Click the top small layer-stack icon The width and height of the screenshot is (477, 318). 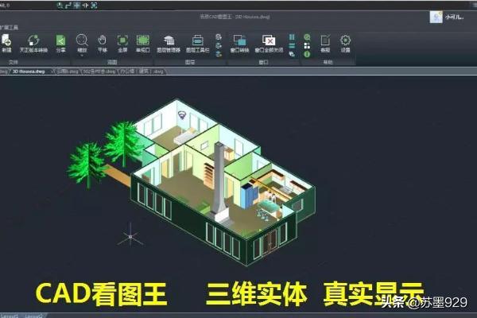[219, 37]
